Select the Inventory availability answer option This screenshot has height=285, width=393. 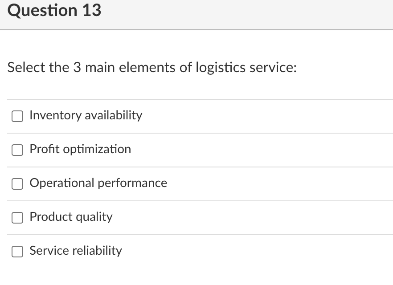17,116
